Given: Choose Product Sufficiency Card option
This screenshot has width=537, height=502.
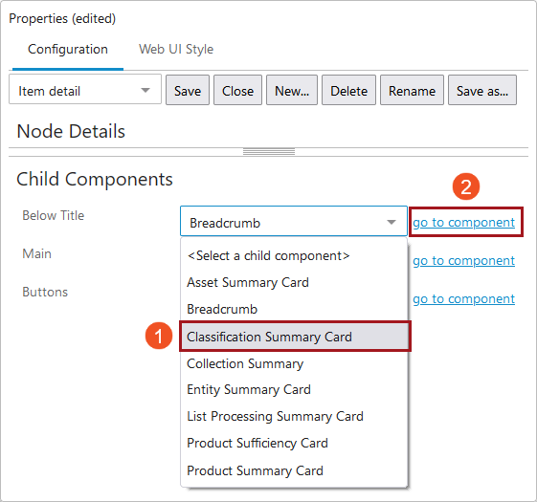Looking at the screenshot, I should 294,443.
